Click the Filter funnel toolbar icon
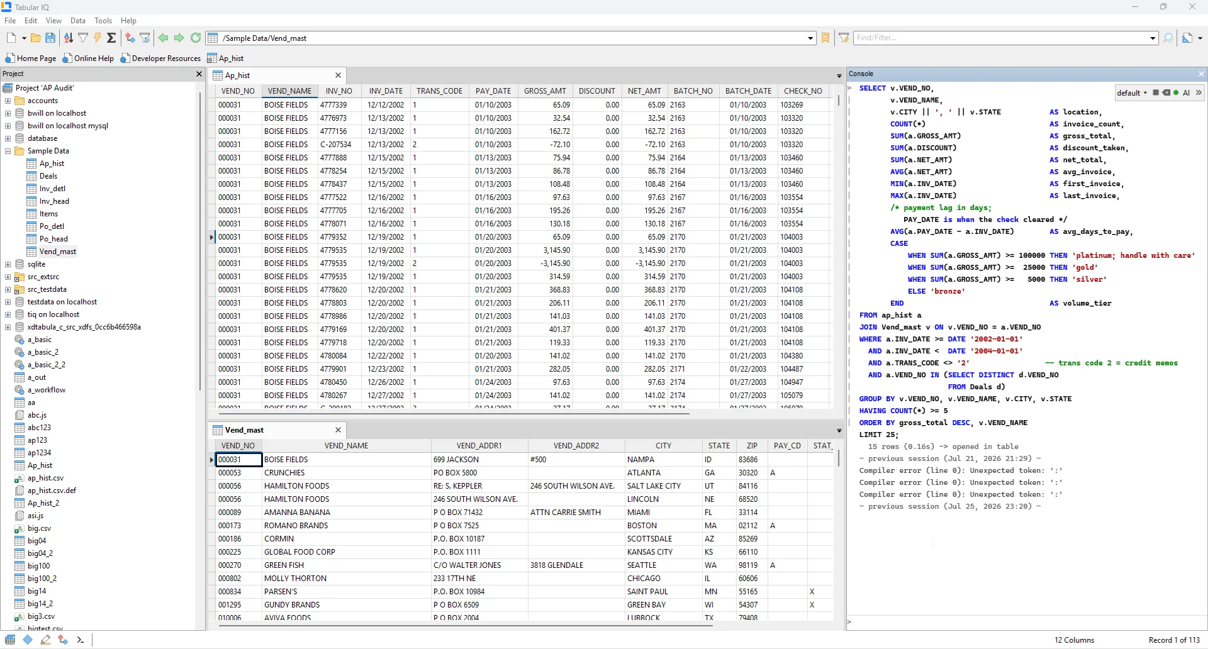 [83, 38]
